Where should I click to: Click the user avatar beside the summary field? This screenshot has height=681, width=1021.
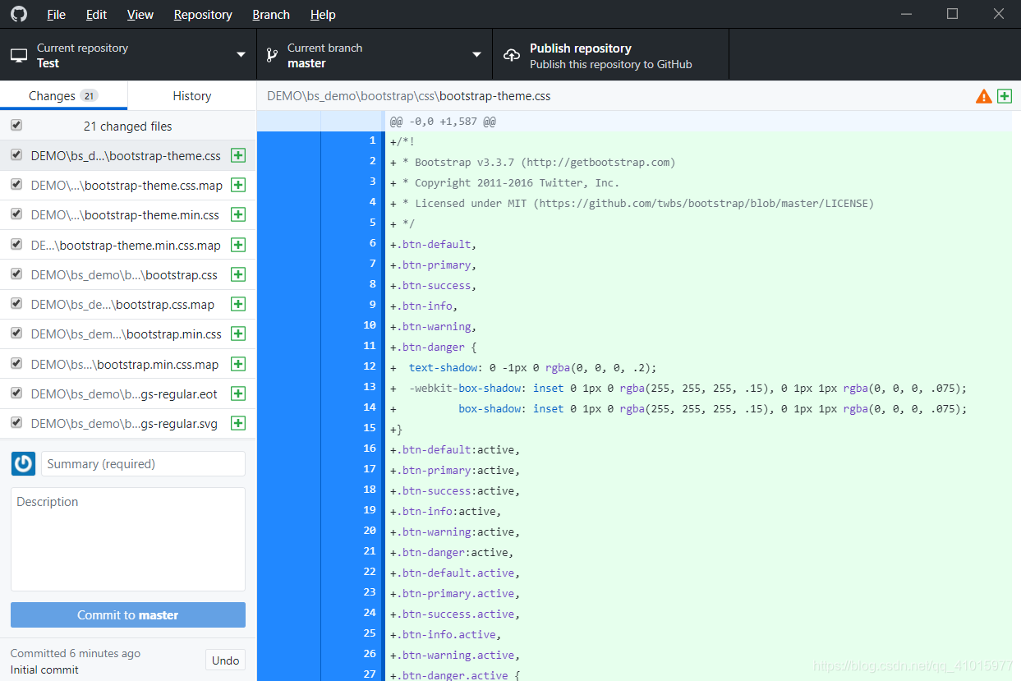click(23, 463)
